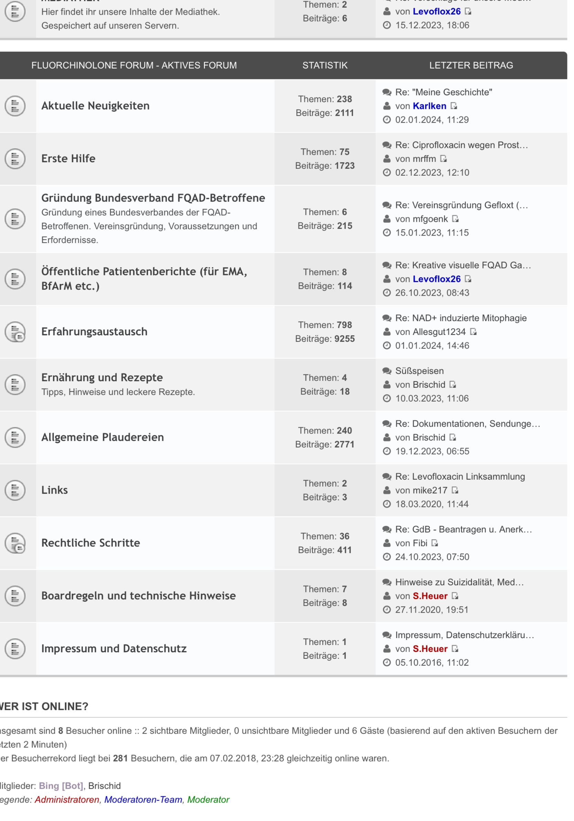Click forum icon beside Erfahrungsaustausch
This screenshot has width=574, height=821.
coord(15,332)
